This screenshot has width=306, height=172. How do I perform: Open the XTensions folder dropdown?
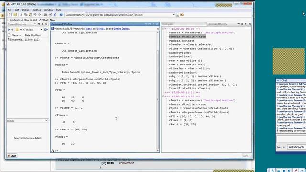coord(41,30)
